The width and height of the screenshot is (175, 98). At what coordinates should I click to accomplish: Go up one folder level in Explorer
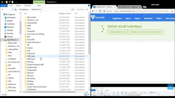(x=12, y=10)
